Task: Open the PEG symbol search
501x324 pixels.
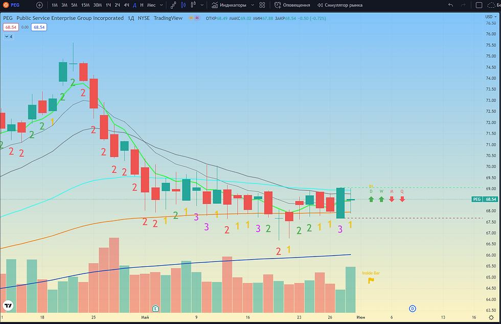Action: tap(11, 5)
